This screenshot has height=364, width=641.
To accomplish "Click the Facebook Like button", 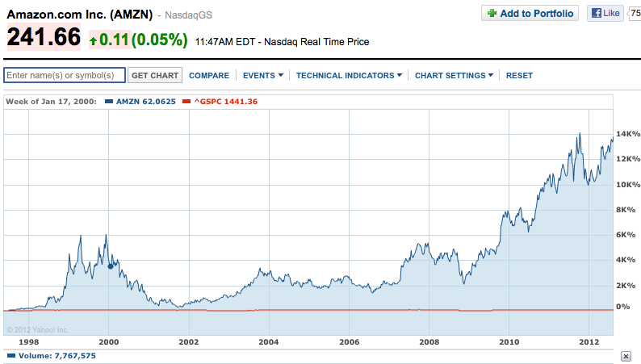I will pos(605,13).
